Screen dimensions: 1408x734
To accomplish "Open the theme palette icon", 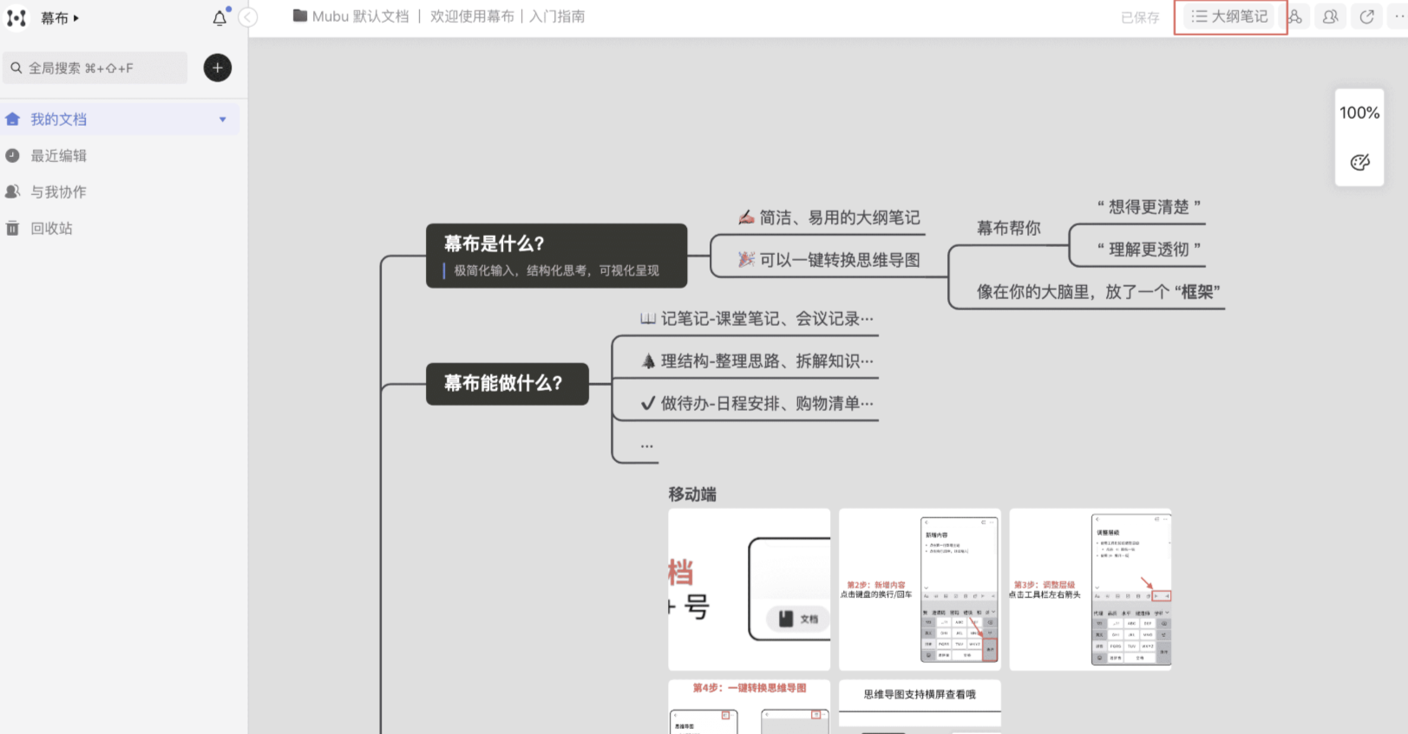I will (1359, 162).
